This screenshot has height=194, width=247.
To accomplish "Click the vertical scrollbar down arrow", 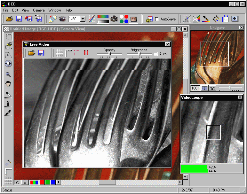I will tap(185, 177).
